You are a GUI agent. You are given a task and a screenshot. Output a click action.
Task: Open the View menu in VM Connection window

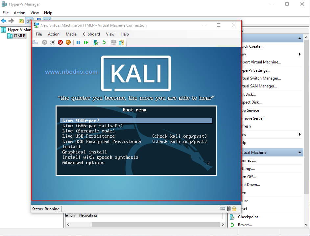[110, 34]
